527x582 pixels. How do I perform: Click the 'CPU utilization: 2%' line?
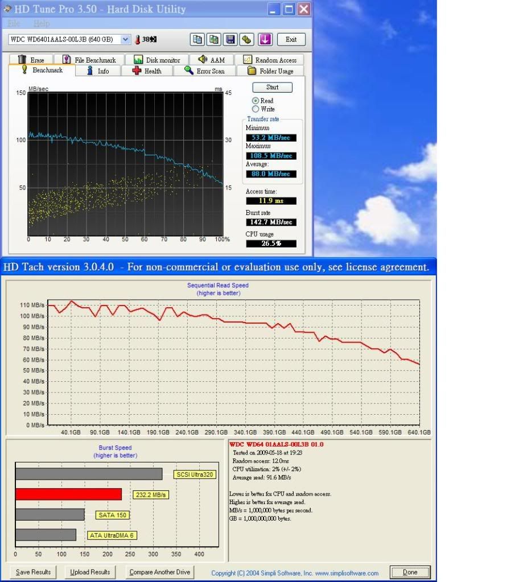coord(267,469)
